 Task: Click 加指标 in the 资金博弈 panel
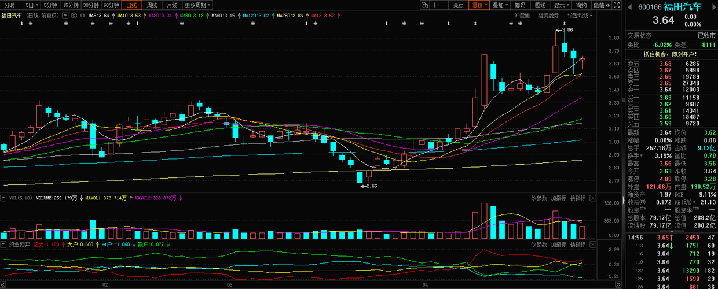[x=558, y=245]
